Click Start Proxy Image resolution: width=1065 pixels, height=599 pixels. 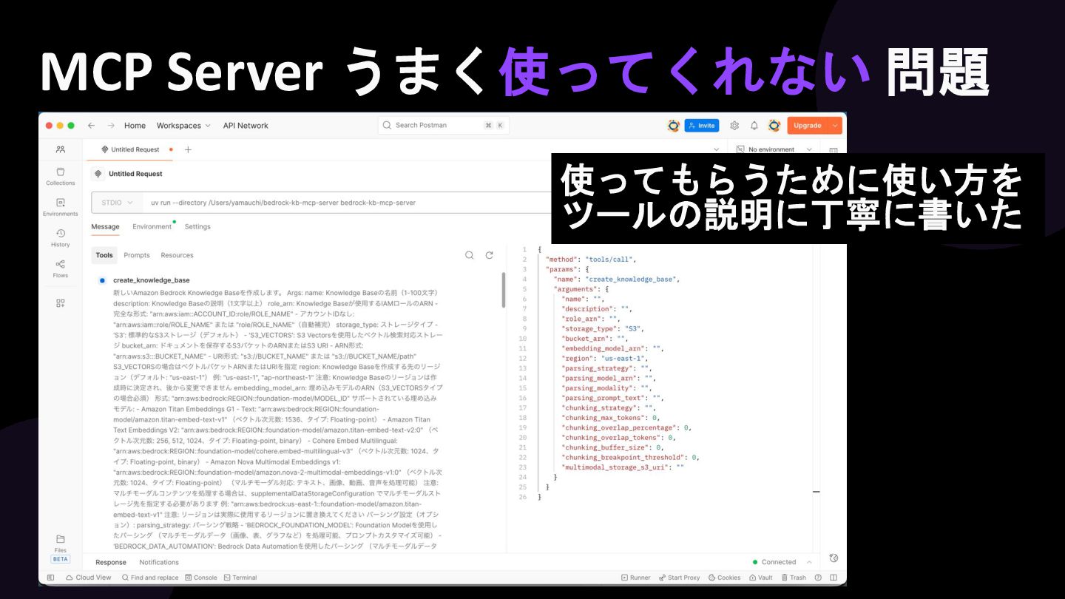pos(679,578)
